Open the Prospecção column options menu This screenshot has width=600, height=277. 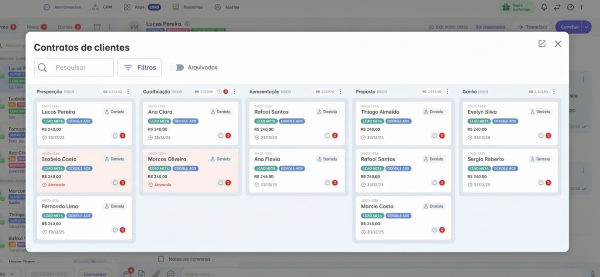[x=128, y=92]
